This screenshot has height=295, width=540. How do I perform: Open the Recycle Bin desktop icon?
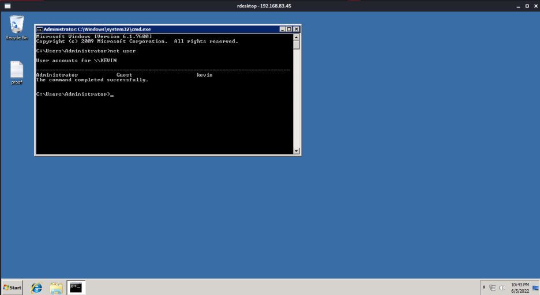point(17,28)
